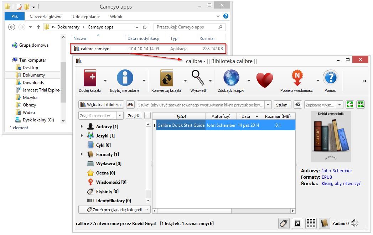Open the Konwertuj książki dropdown arrow

[x=185, y=81]
